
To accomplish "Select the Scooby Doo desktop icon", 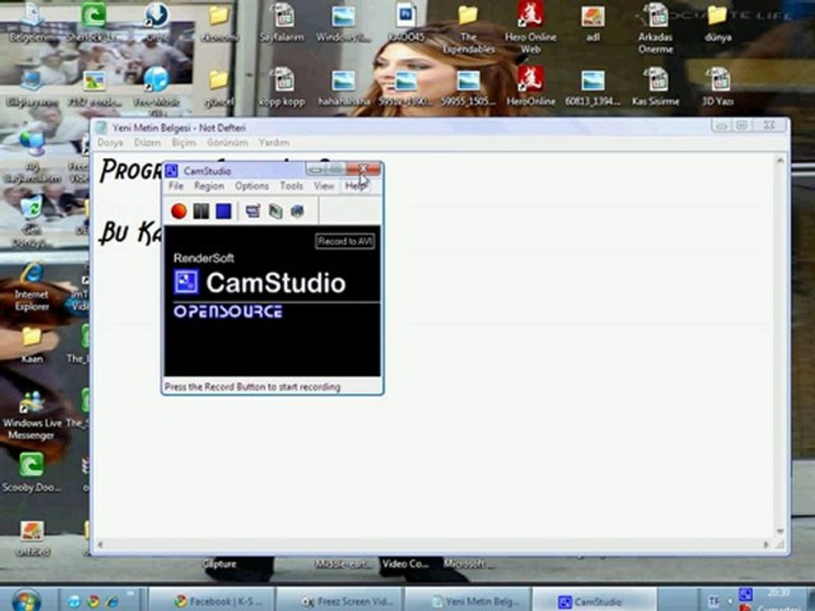I will (31, 472).
